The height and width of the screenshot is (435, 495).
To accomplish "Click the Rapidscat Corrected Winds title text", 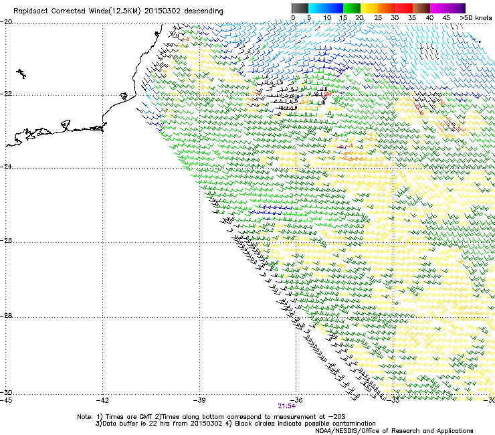I will (118, 11).
